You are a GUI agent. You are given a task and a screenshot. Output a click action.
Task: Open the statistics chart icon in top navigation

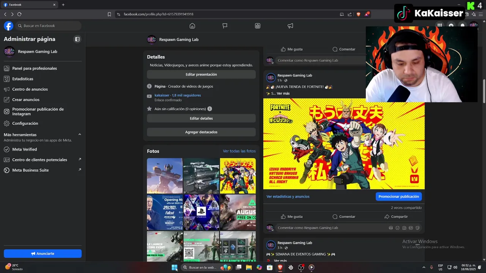pyautogui.click(x=257, y=26)
